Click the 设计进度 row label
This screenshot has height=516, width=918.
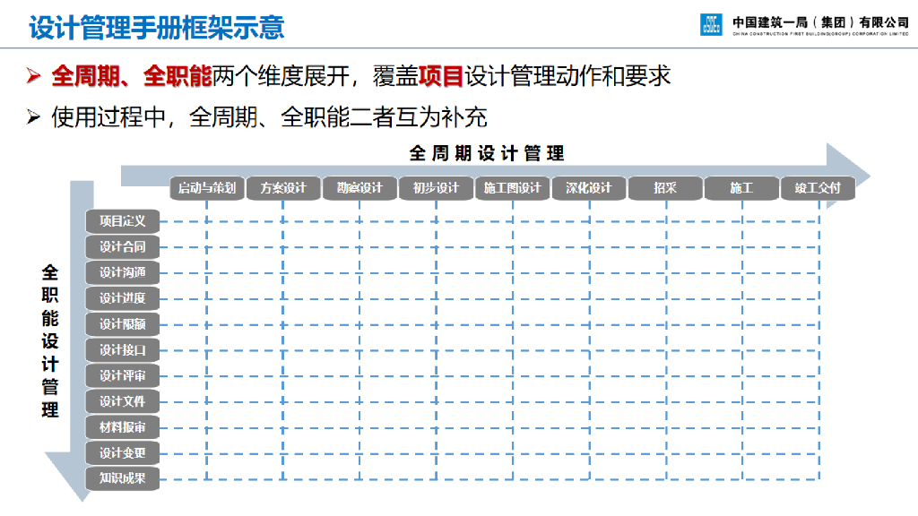122,298
